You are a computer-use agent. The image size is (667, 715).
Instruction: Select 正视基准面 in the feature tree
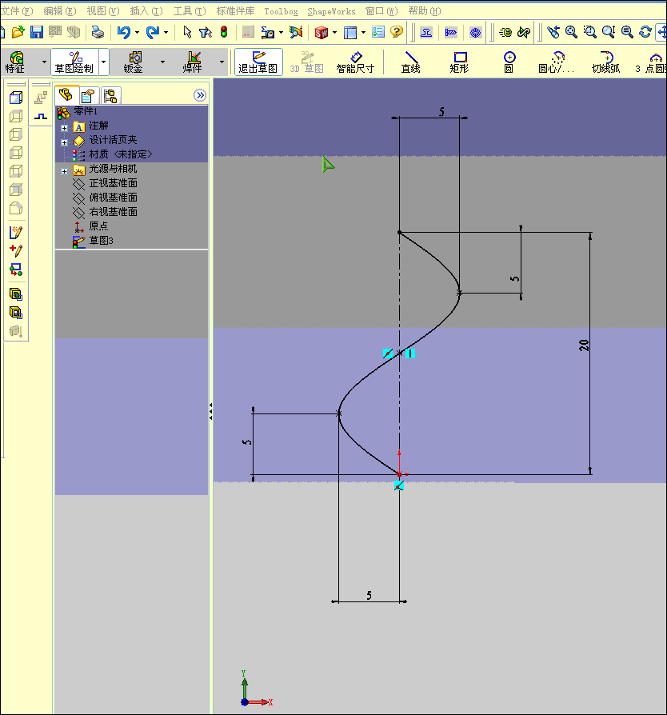(x=113, y=183)
